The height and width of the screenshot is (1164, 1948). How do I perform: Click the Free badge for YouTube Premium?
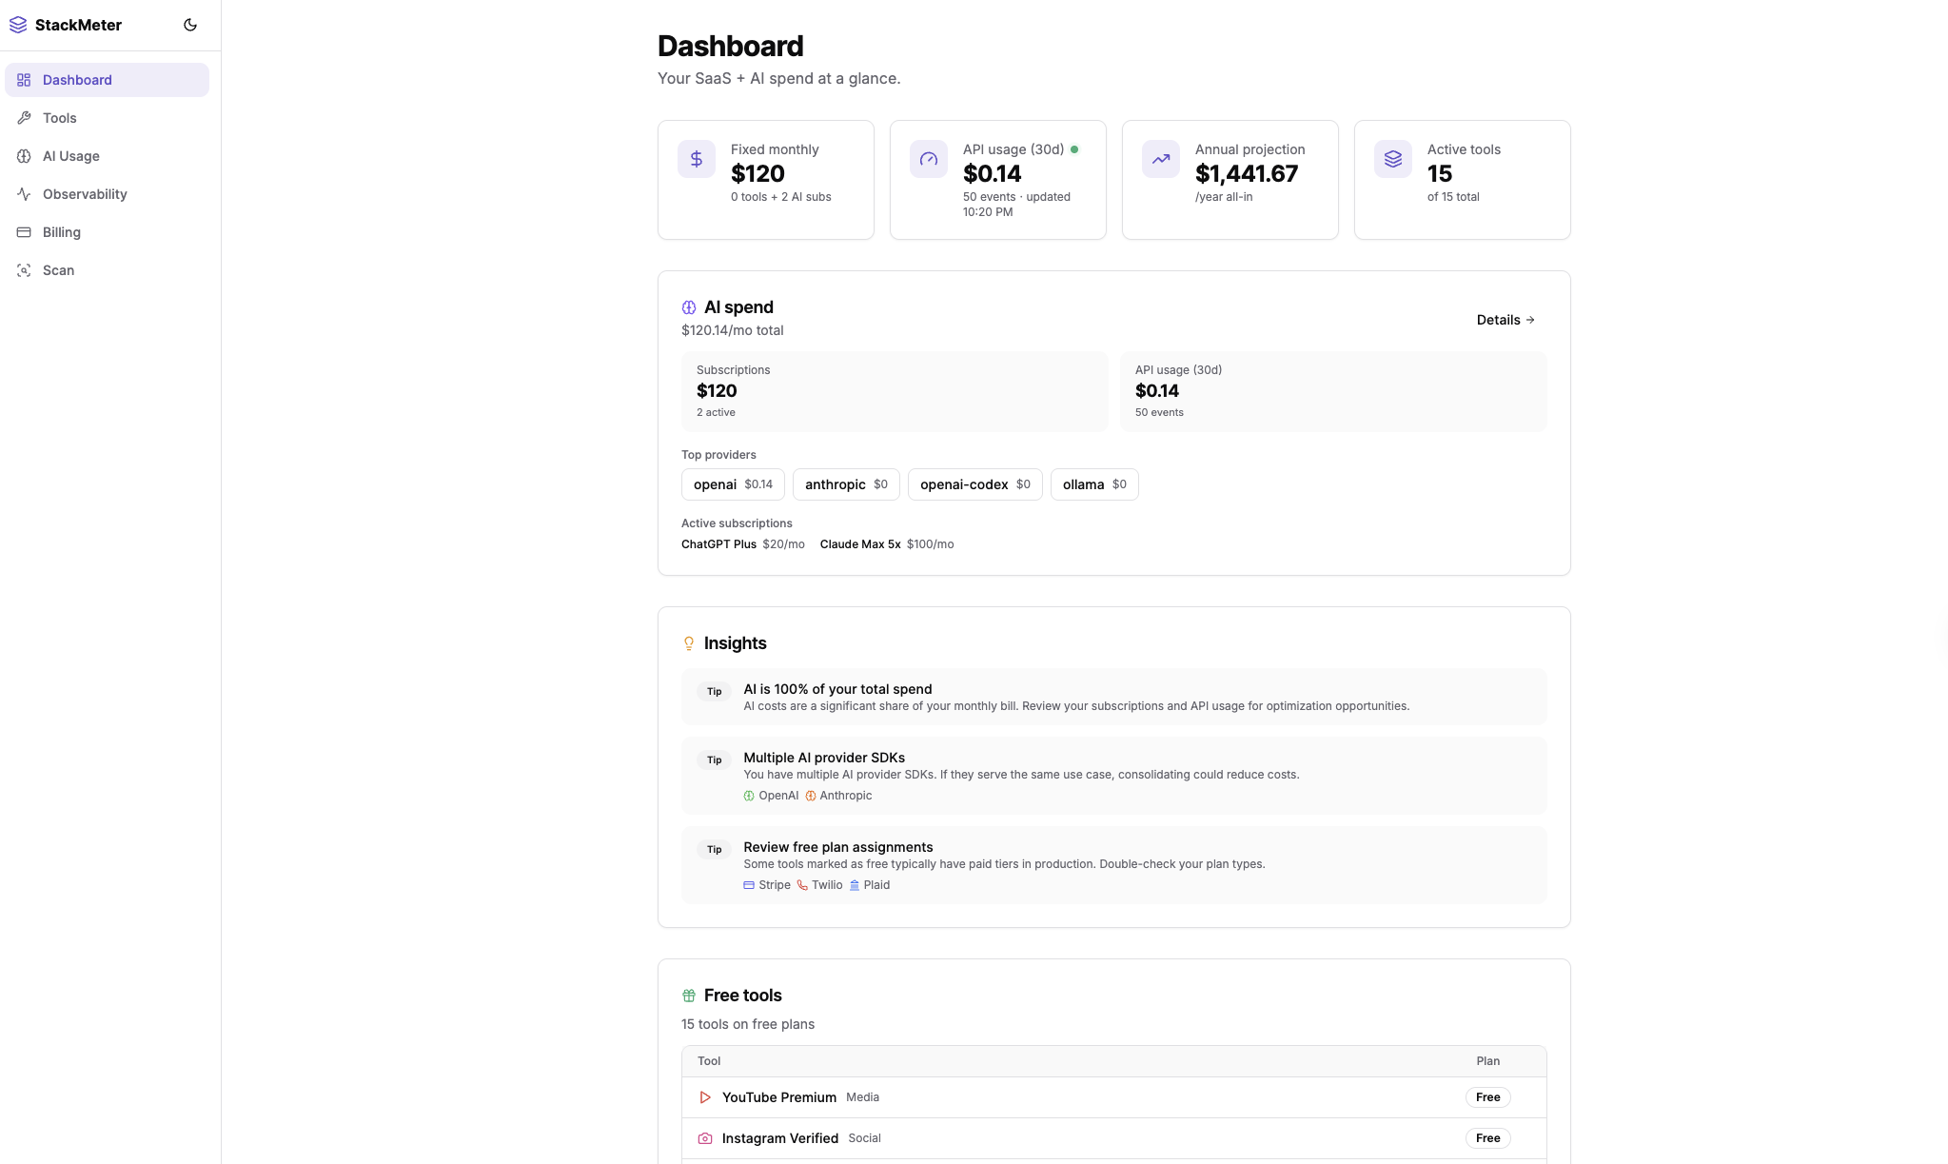1487,1097
